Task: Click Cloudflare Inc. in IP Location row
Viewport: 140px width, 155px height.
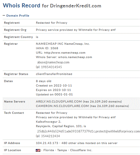Action: click(81, 150)
